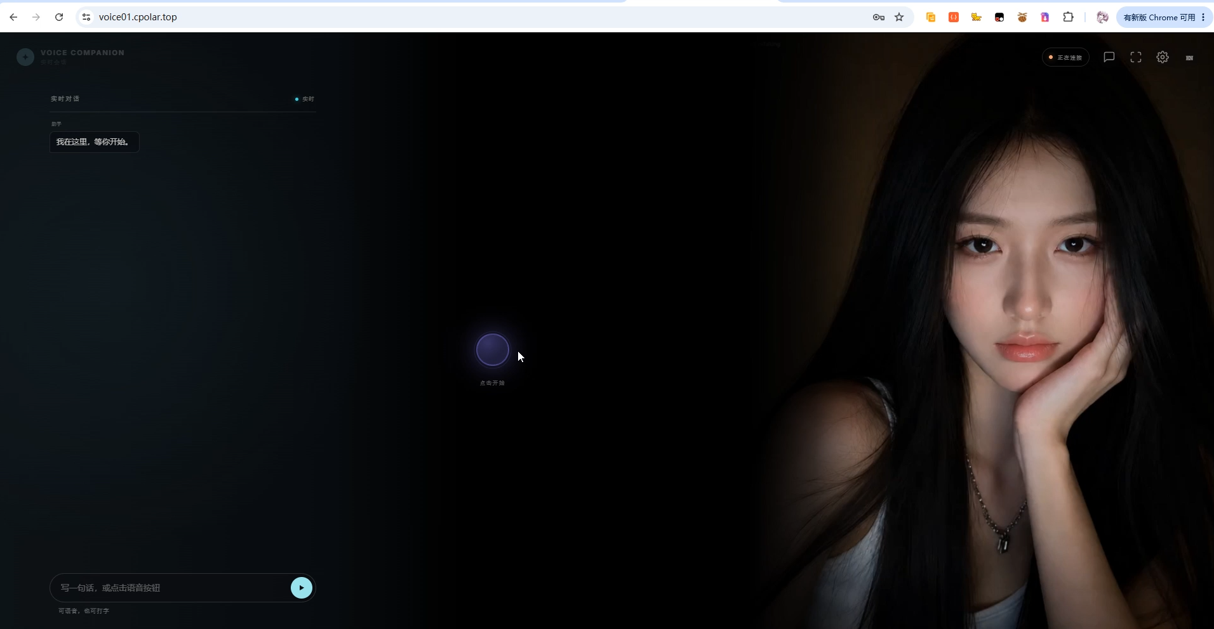Switch language with the EN button

1189,58
